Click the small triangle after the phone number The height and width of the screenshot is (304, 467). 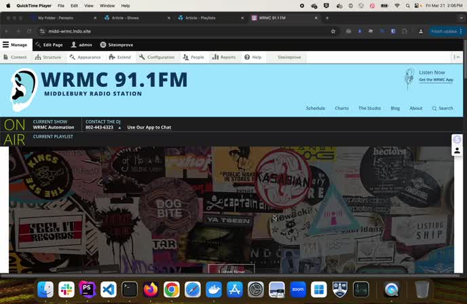pyautogui.click(x=119, y=128)
